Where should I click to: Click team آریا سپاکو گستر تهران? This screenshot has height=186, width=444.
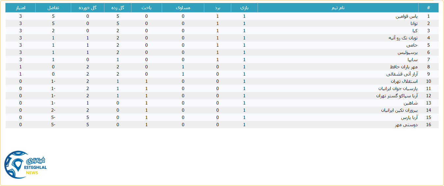pos(397,96)
